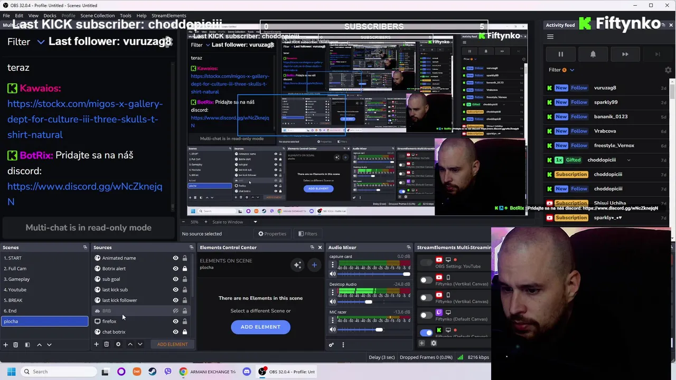Remove selected scene using the trash icon in Scenes panel

(x=15, y=345)
